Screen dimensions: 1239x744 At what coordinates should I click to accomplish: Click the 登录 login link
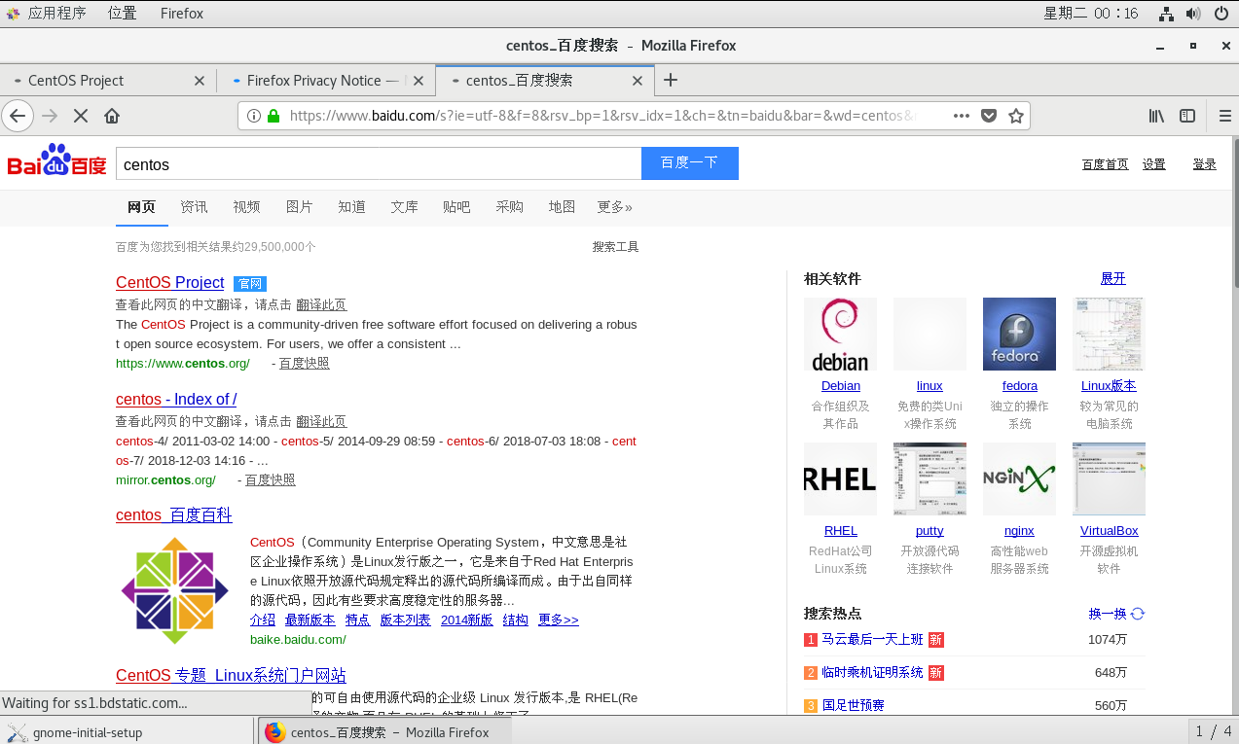click(1205, 164)
